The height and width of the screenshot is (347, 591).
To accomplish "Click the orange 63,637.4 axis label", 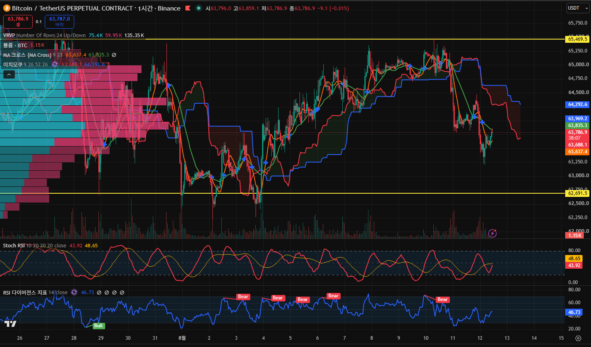I will (x=578, y=152).
